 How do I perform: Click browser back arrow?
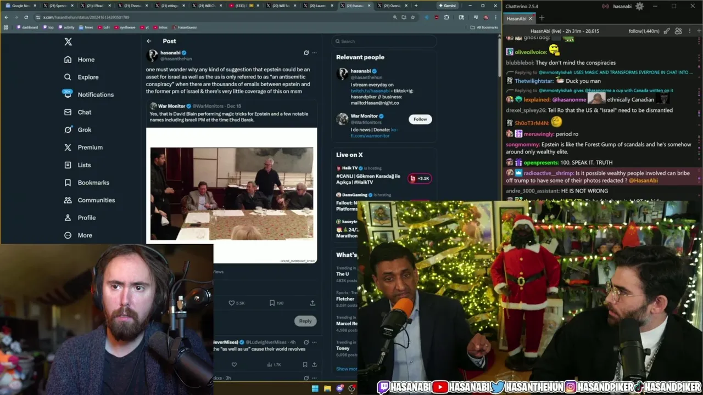(x=6, y=17)
